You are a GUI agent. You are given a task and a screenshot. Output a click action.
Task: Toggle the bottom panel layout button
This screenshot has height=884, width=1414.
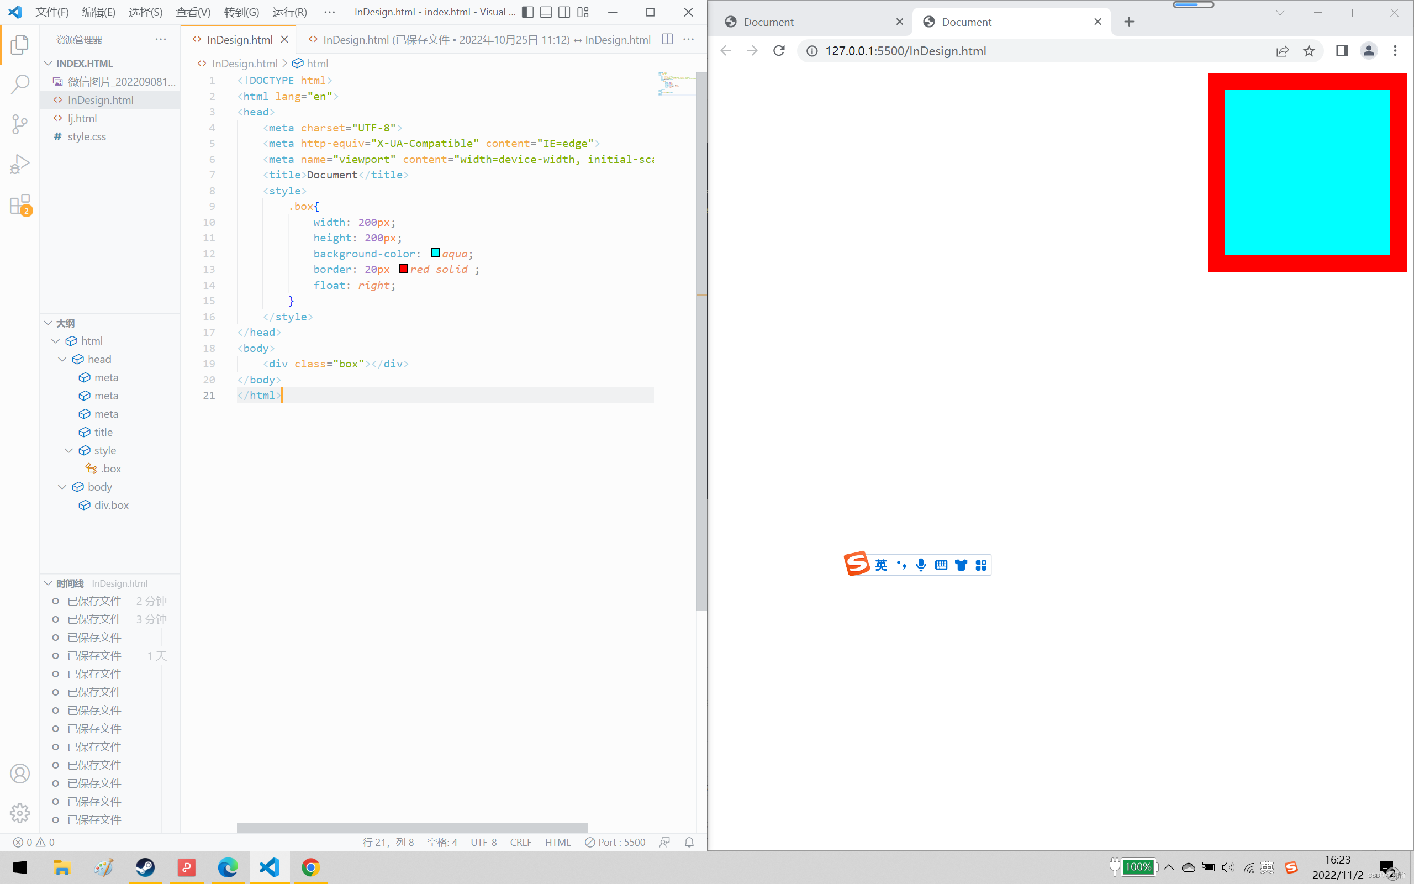546,12
